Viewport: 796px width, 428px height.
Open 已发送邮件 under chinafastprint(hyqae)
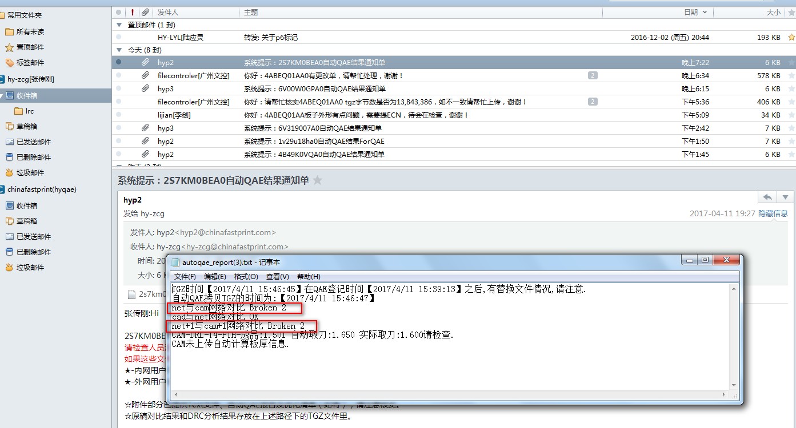(x=33, y=236)
